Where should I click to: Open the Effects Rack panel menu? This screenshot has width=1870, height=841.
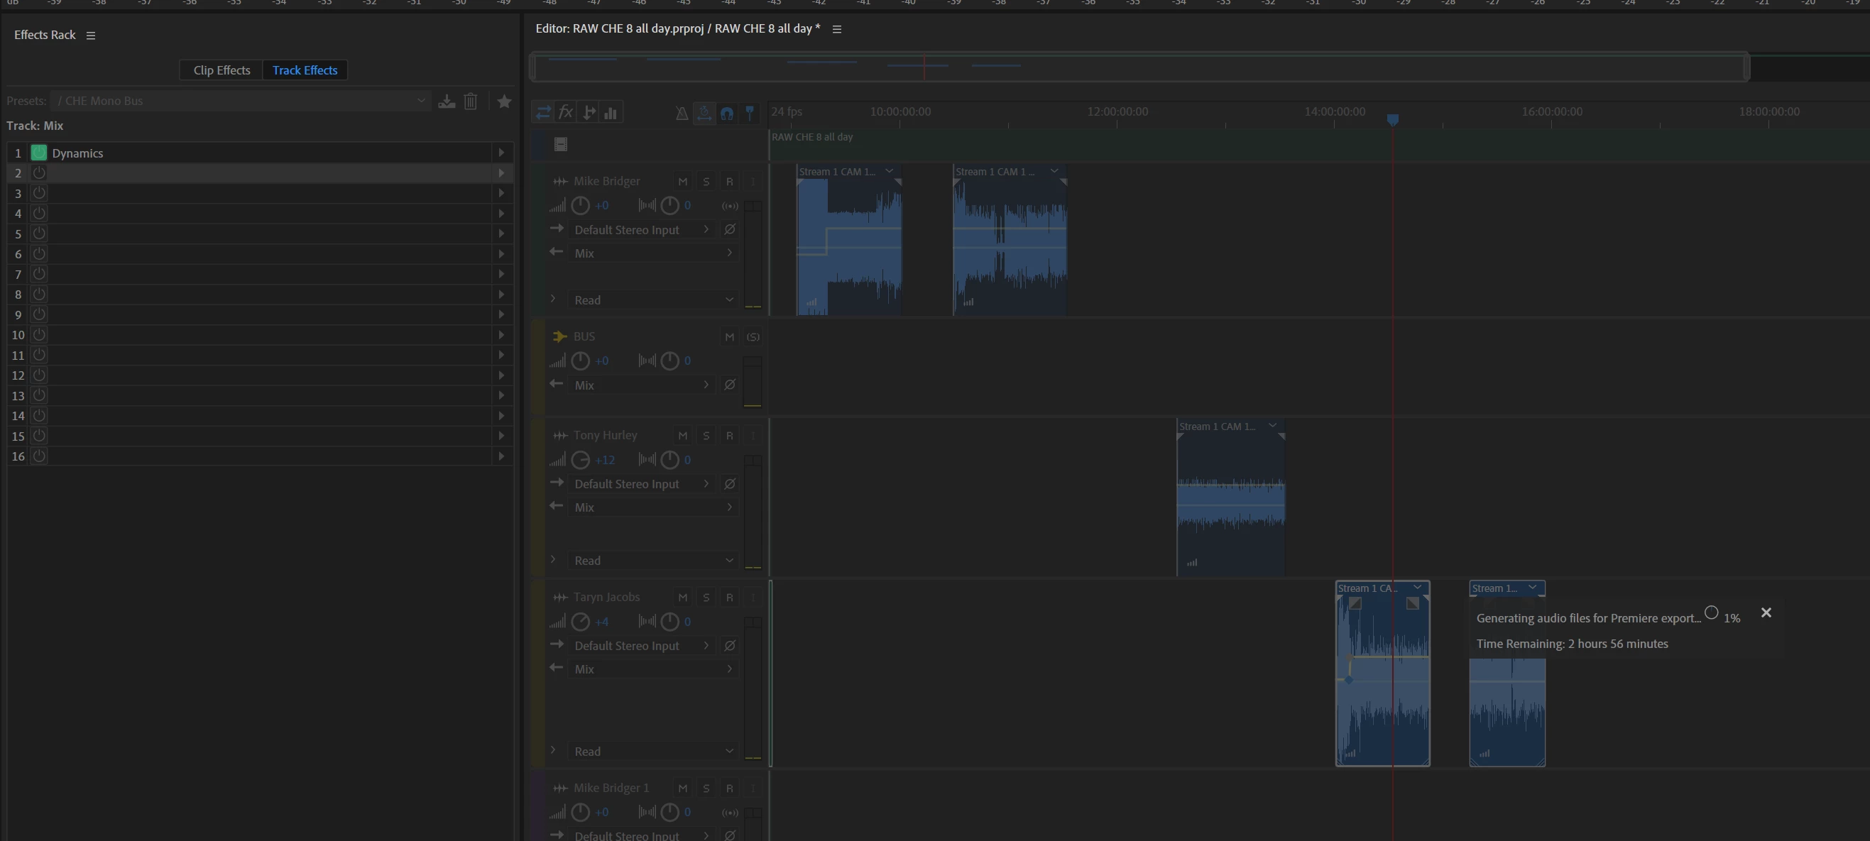[x=91, y=35]
